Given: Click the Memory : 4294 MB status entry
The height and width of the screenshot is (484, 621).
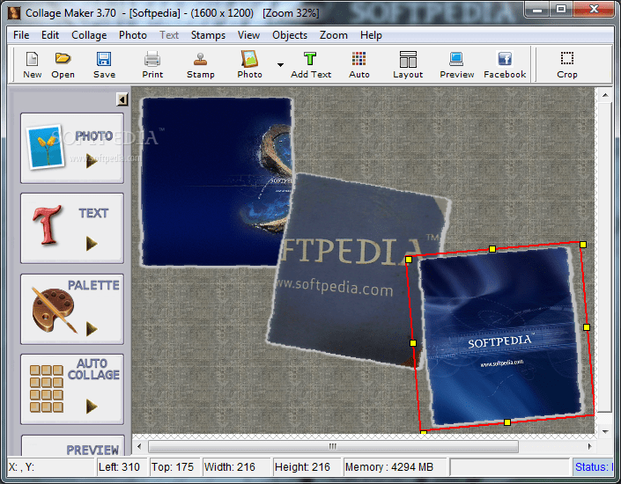Looking at the screenshot, I should pos(394,467).
